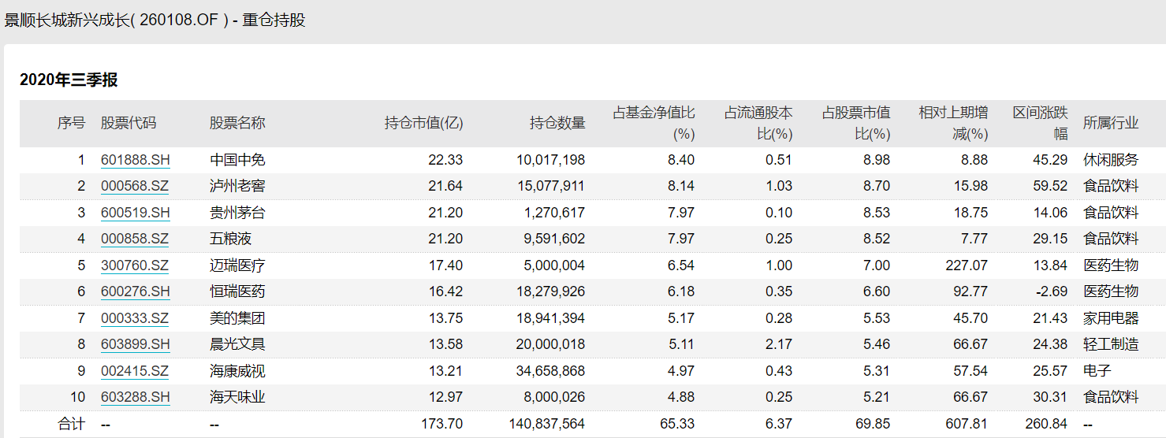1166x438 pixels.
Task: Open stock code link 000568.SZ
Action: pos(135,186)
